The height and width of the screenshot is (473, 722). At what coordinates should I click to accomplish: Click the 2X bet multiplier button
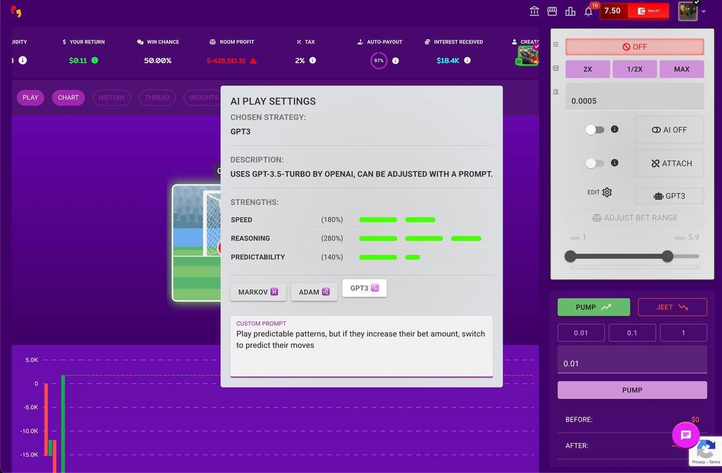coord(588,69)
